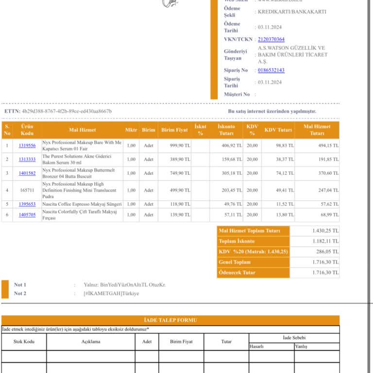Screen dimensions: 373x373
Task: Click Nyx Buttermelt Bronzer item name
Action: pyautogui.click(x=79, y=173)
